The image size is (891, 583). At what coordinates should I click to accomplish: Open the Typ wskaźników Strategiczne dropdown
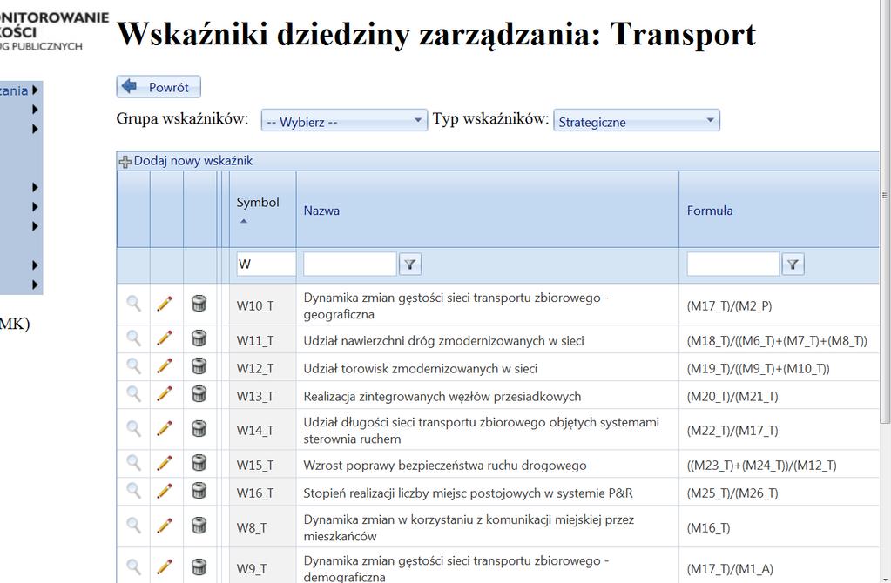pos(637,120)
